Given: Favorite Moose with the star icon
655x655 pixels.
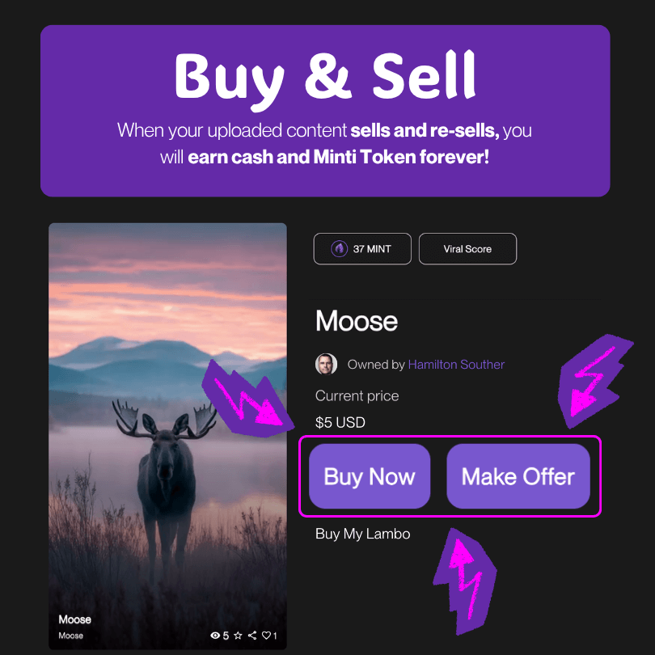Looking at the screenshot, I should [x=238, y=636].
